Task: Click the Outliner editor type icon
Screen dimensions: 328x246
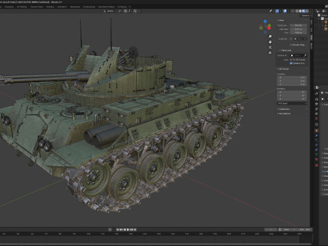Action: point(318,11)
